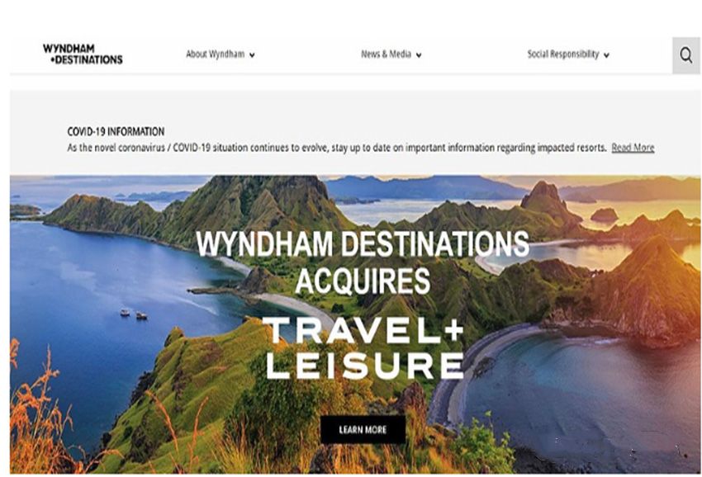Open the Social Responsibility menu label

(562, 54)
